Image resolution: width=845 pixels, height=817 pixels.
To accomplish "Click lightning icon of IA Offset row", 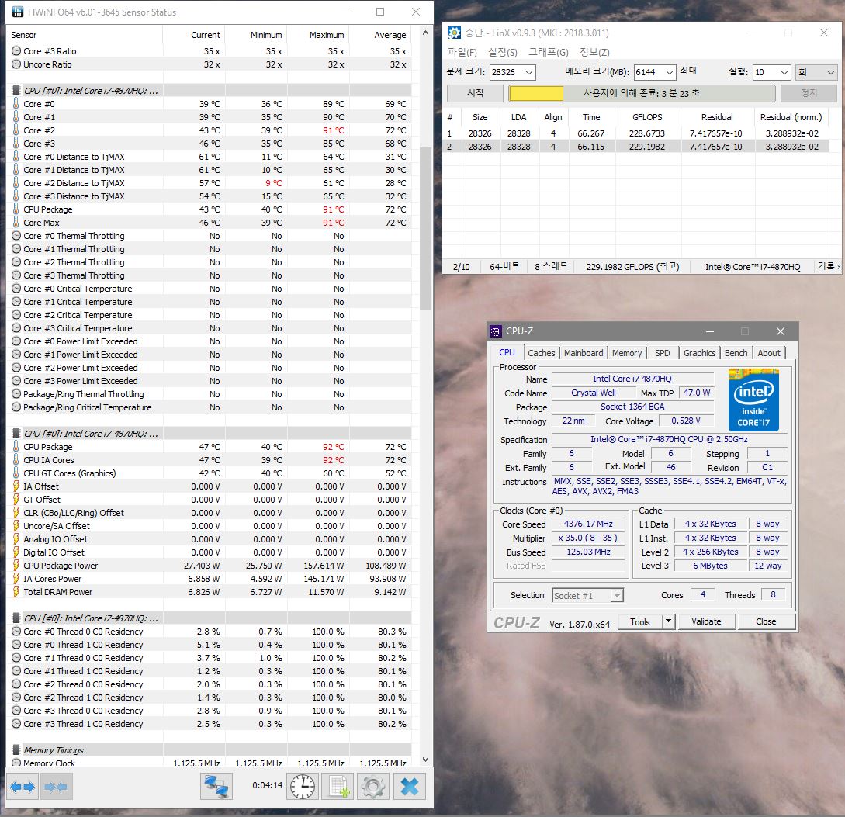I will (16, 486).
